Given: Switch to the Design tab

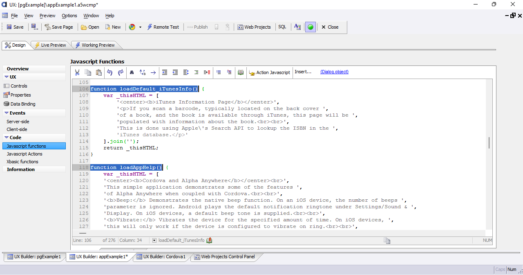Looking at the screenshot, I should (16, 45).
